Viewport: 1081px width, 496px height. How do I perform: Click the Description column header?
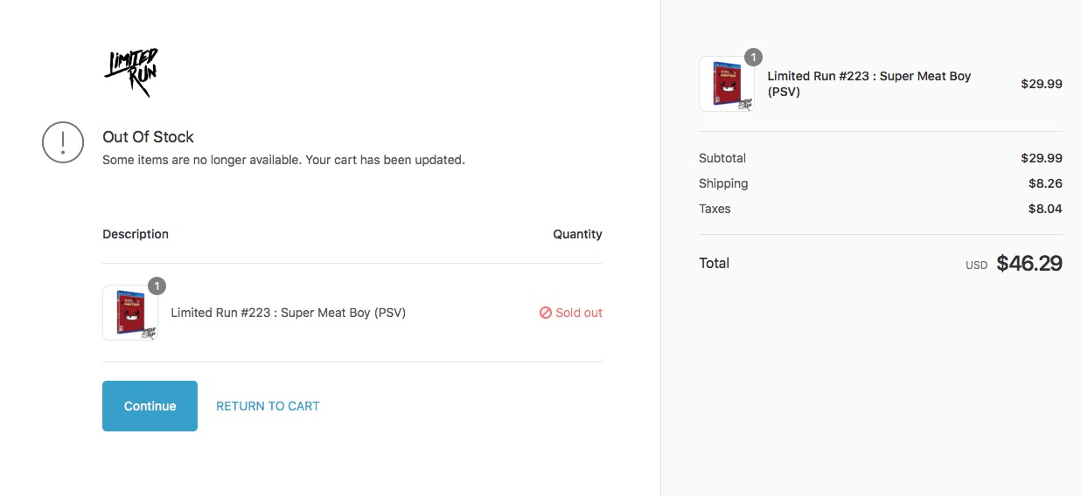click(x=136, y=234)
